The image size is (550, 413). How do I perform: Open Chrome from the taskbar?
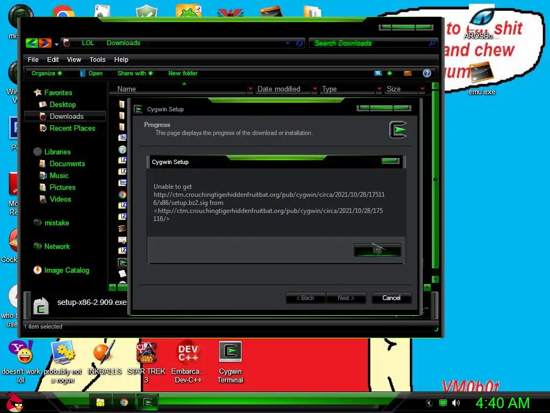point(124,402)
